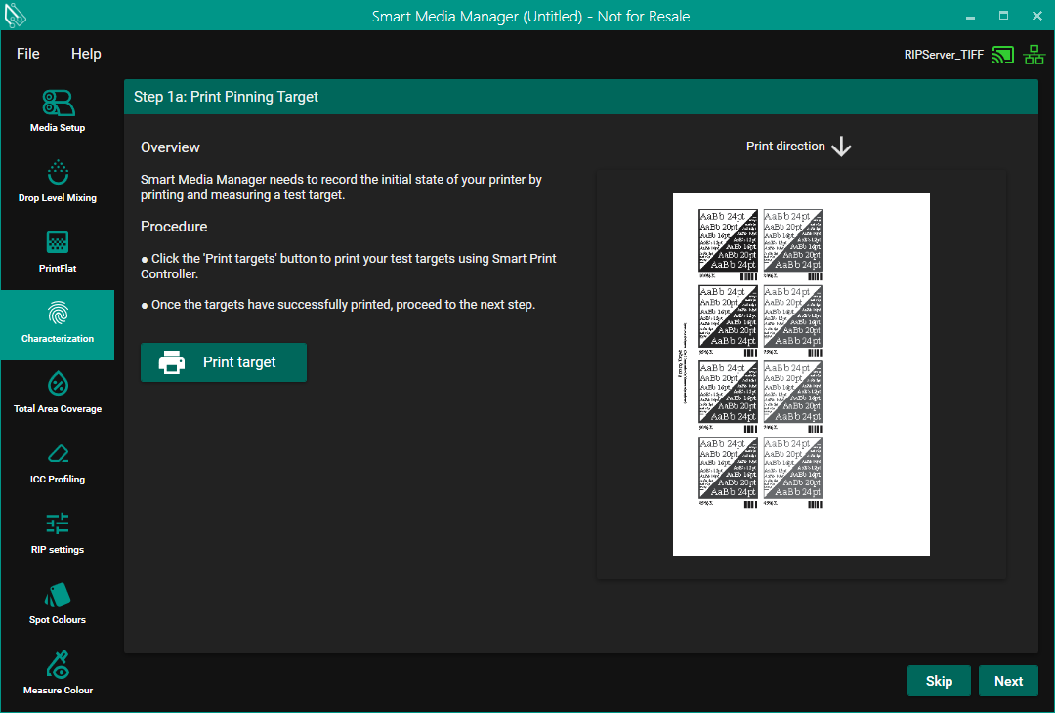
Task: Open the Drop Level Mixing section
Action: (x=58, y=182)
